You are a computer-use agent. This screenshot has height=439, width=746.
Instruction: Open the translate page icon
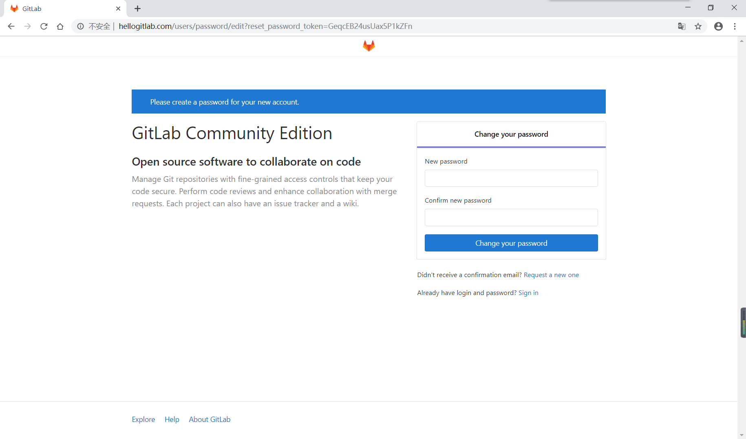(682, 26)
